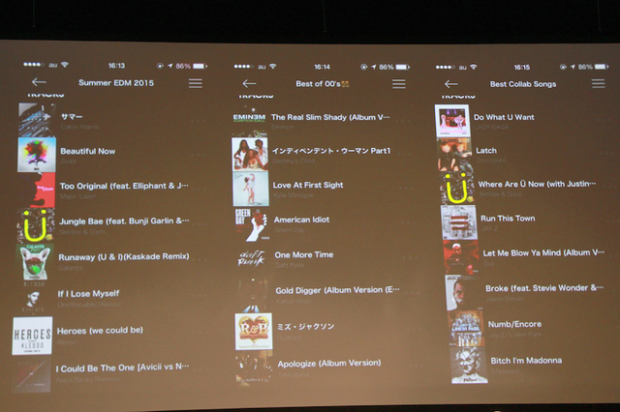
Task: Tap back arrow in Best Collab Songs
Action: pyautogui.click(x=450, y=84)
